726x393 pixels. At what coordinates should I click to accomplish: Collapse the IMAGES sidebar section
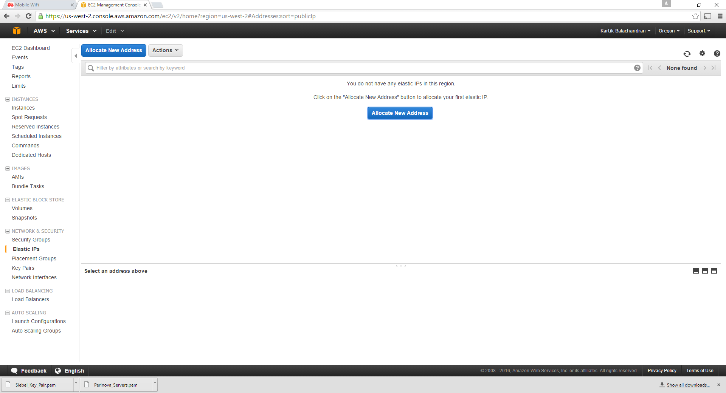click(x=7, y=169)
